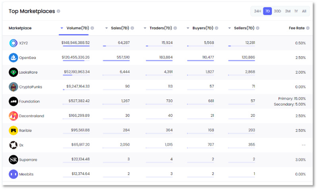This screenshot has height=190, width=318.
Task: Click CryptoPunks volume $9,247,164.33
Action: click(x=78, y=86)
